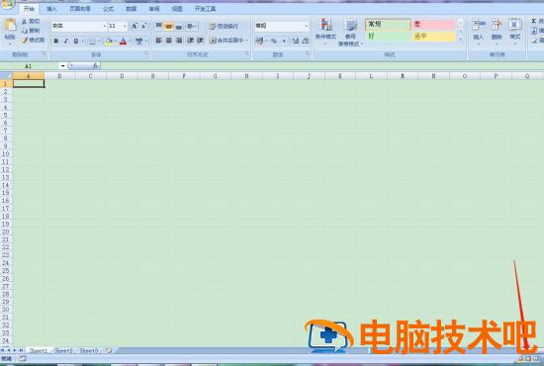Expand the number format combo box
This screenshot has width=544, height=366.
click(306, 26)
